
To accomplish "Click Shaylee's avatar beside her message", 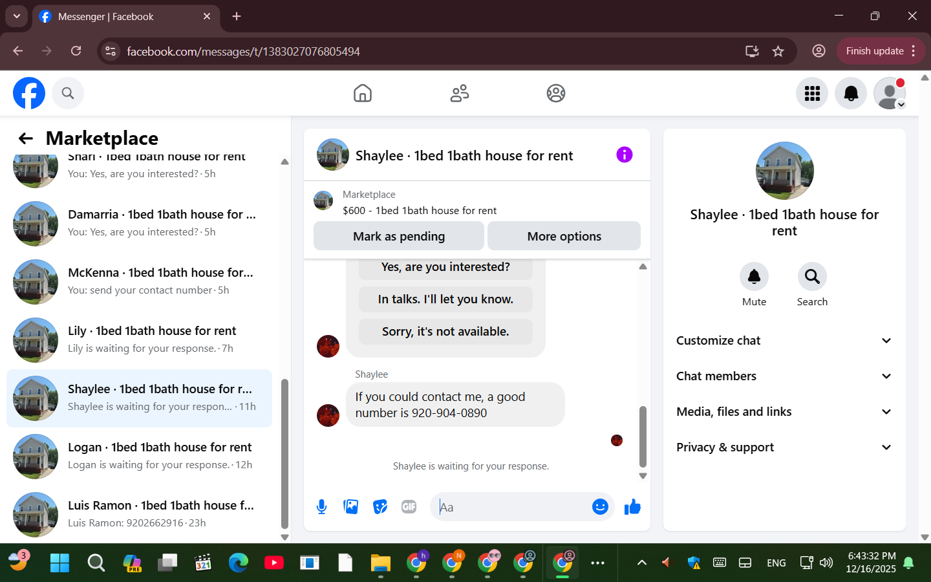I will (x=328, y=415).
